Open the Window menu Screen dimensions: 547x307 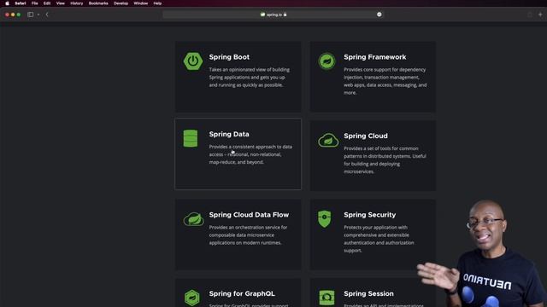point(140,3)
